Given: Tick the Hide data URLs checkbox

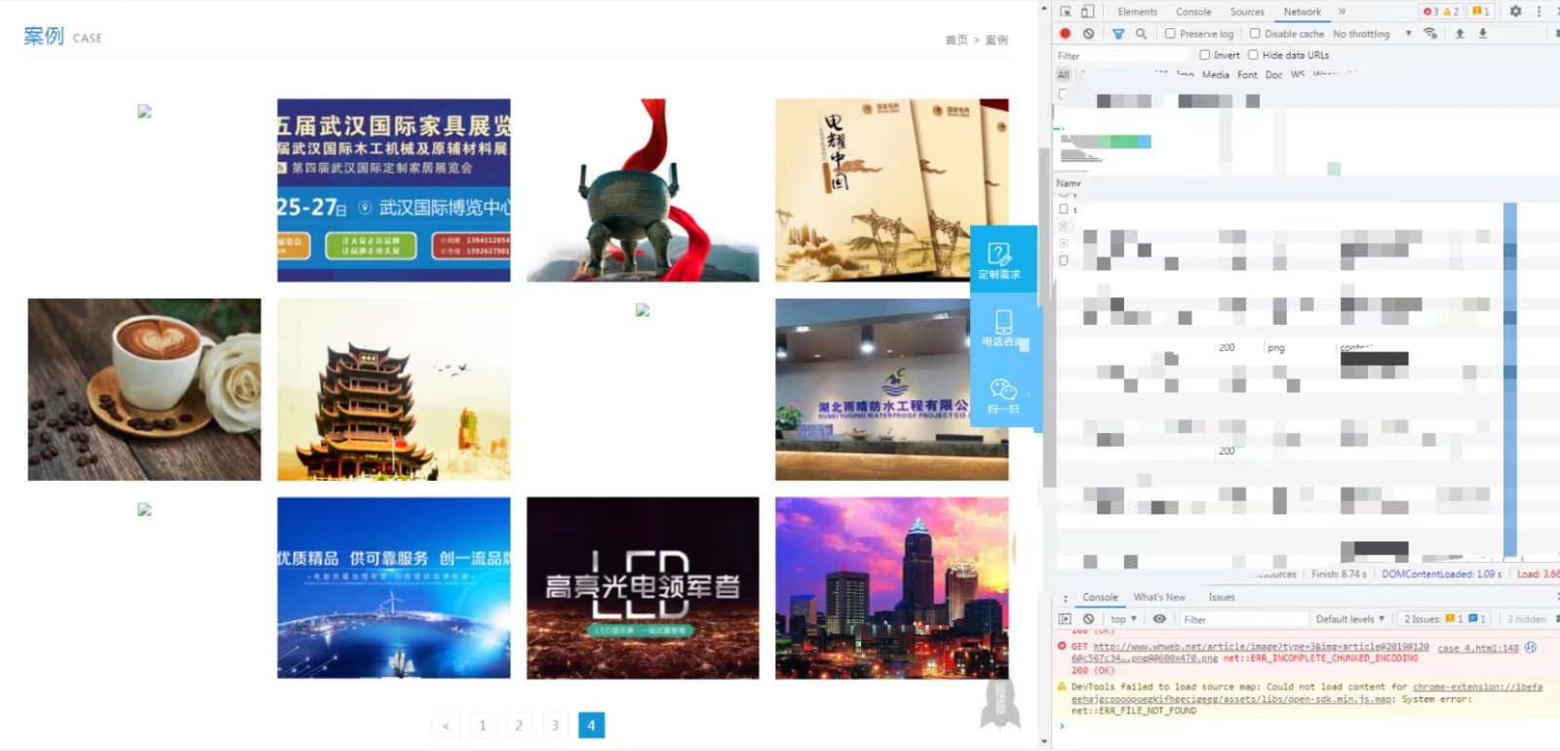Looking at the screenshot, I should [x=1253, y=56].
